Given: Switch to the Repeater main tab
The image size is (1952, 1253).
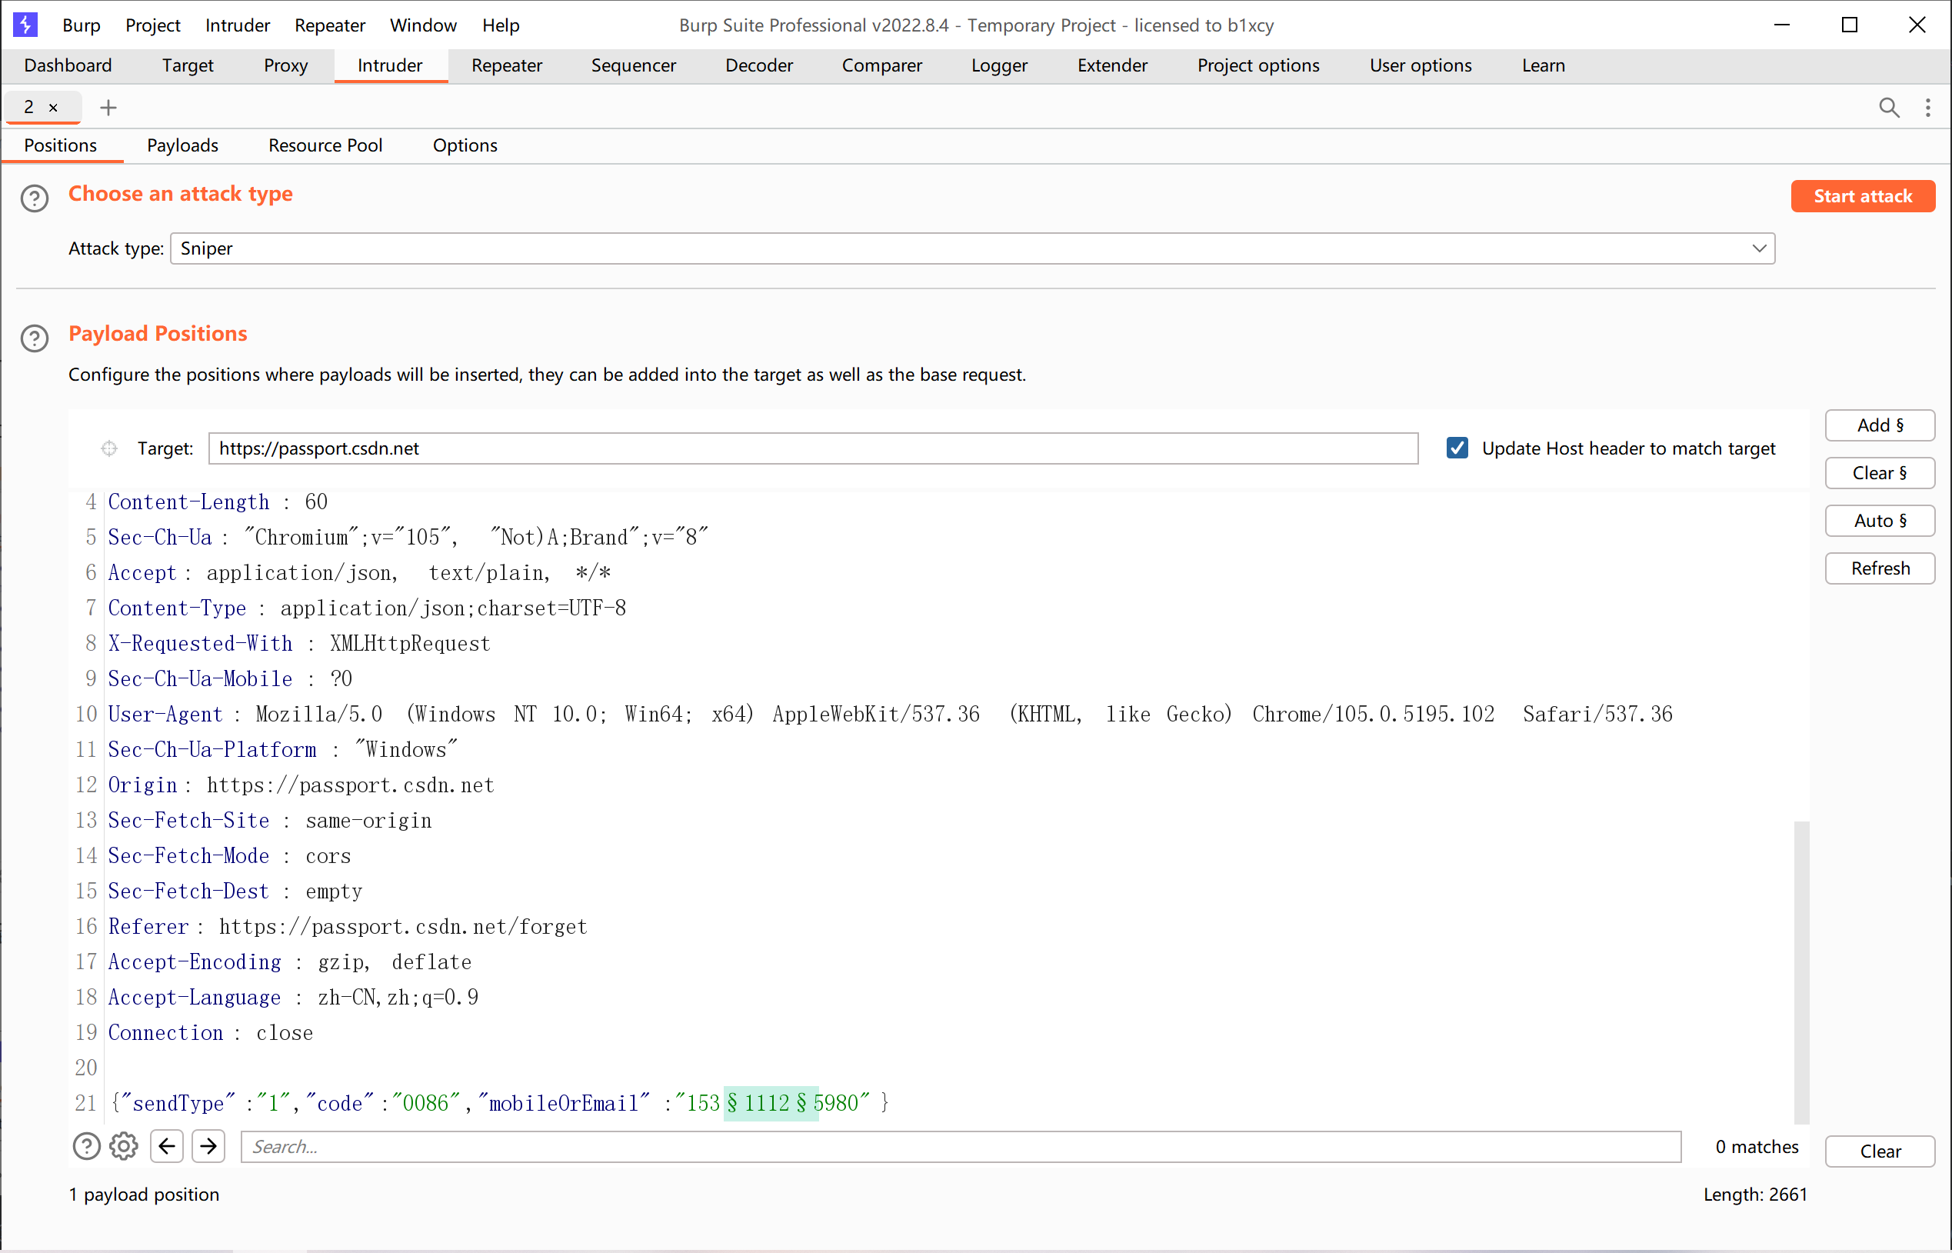Looking at the screenshot, I should [507, 65].
